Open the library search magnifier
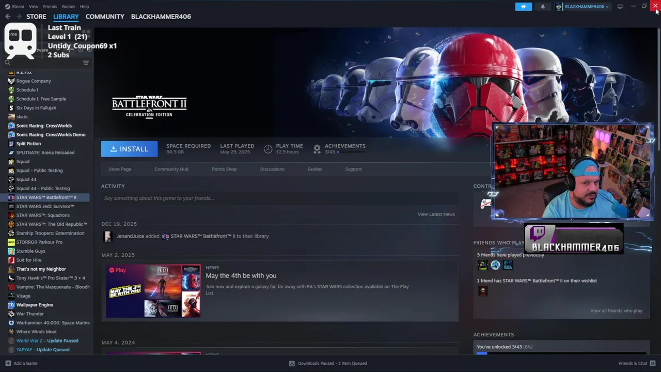The height and width of the screenshot is (372, 661). click(8, 63)
